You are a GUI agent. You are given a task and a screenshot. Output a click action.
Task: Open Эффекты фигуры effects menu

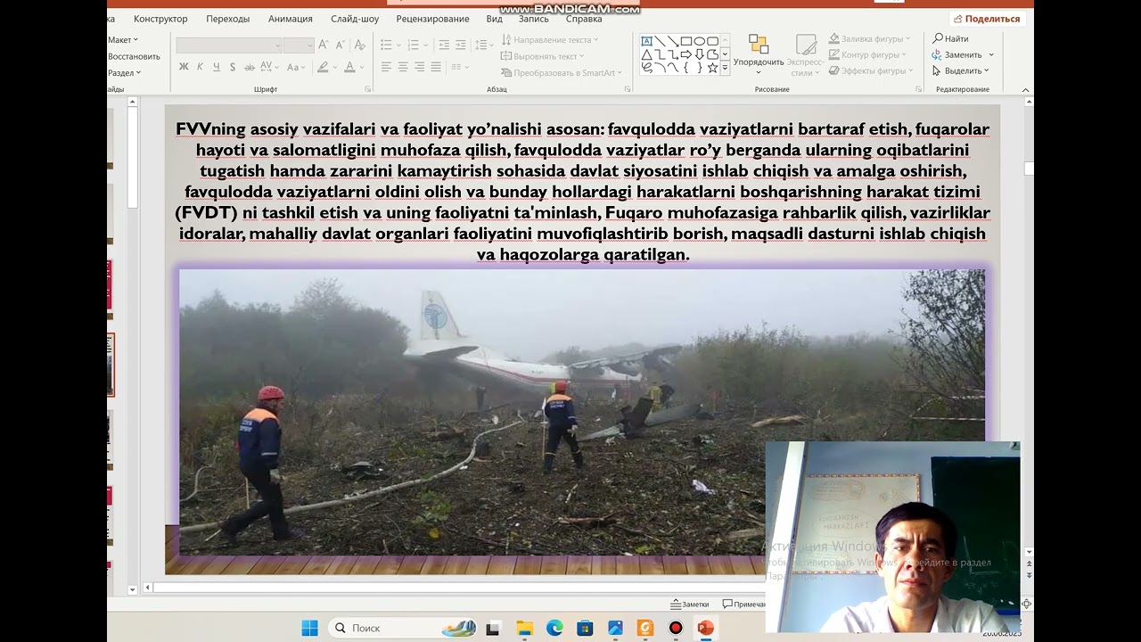pos(871,71)
